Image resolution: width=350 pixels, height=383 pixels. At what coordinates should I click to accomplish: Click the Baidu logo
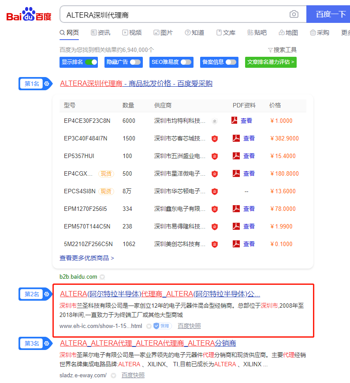(x=29, y=14)
